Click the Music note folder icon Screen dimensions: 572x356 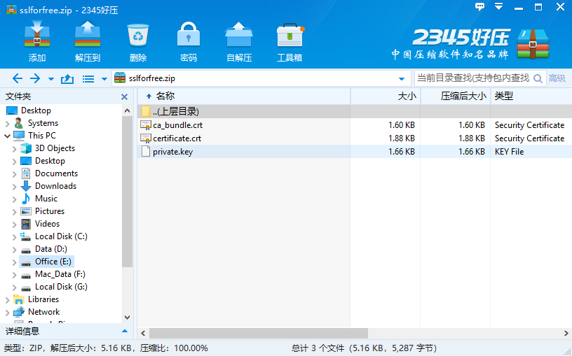click(x=25, y=199)
